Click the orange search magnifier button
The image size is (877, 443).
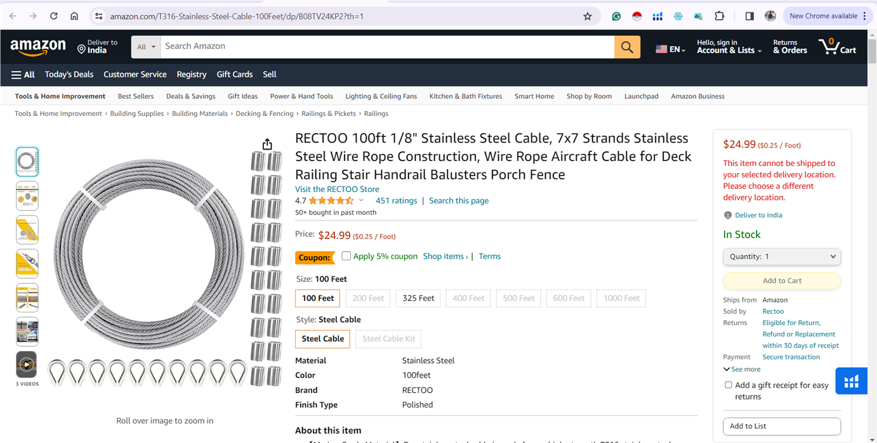(627, 47)
